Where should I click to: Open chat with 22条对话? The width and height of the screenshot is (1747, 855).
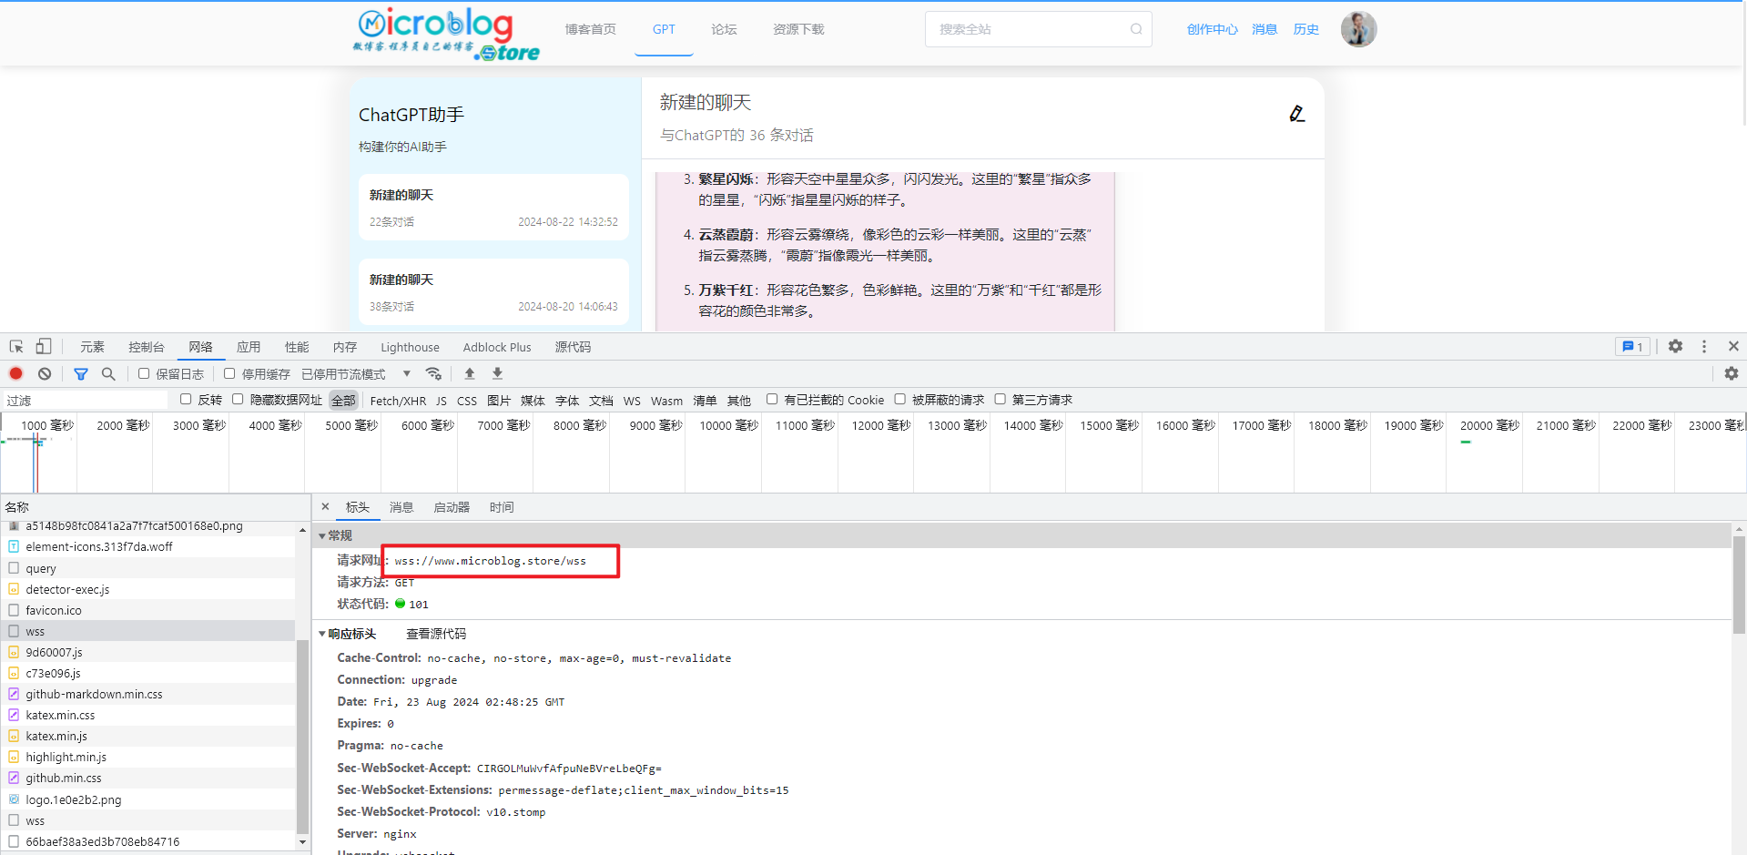click(x=493, y=208)
